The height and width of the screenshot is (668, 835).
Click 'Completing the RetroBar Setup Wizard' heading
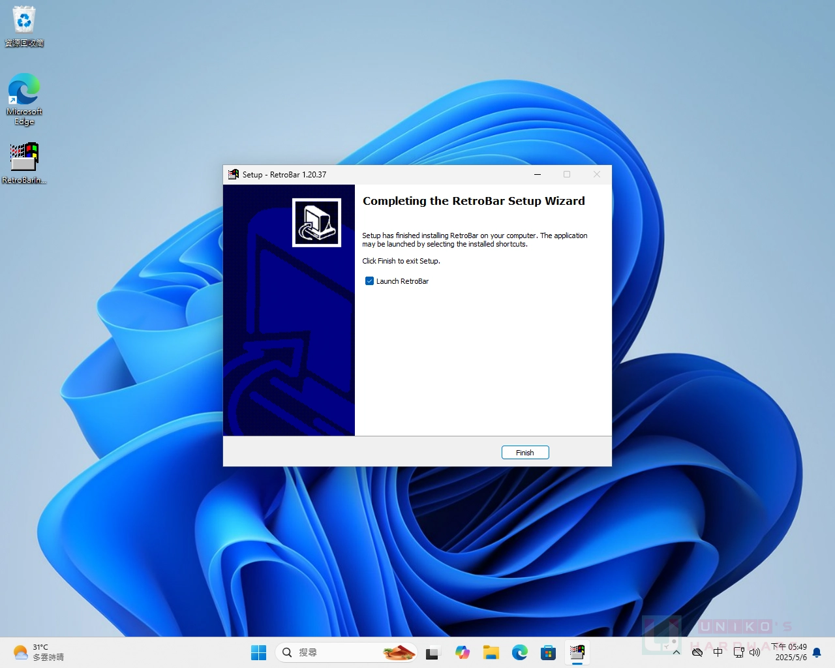(x=474, y=201)
